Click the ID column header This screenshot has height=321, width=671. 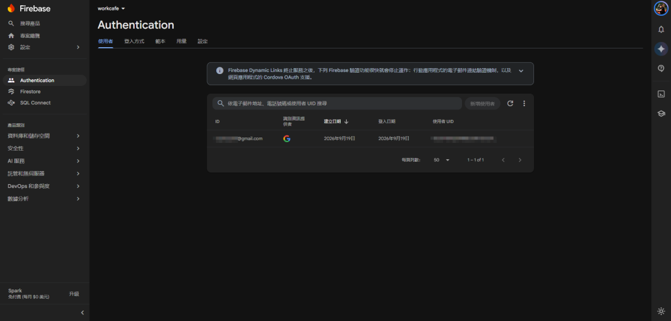(x=218, y=122)
